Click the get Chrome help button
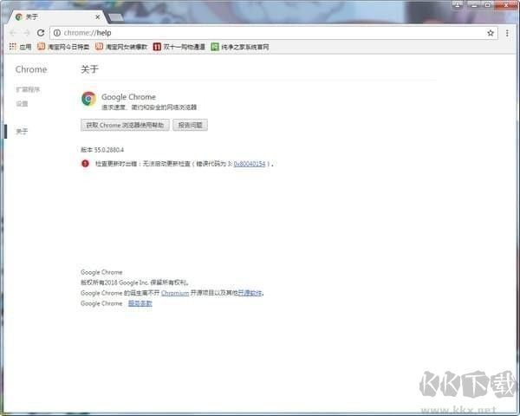Viewport: 520px width, 416px height. [125, 125]
